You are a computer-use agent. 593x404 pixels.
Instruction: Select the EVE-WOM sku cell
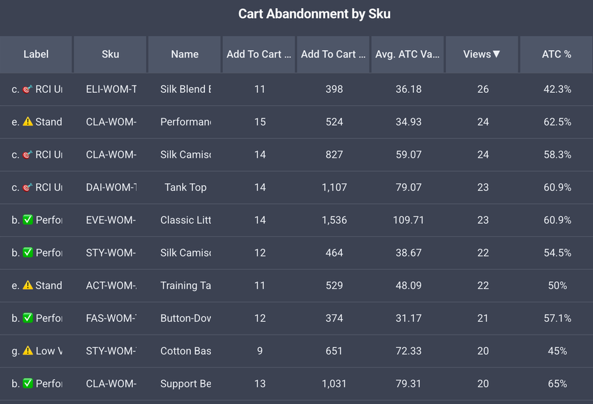tap(111, 220)
